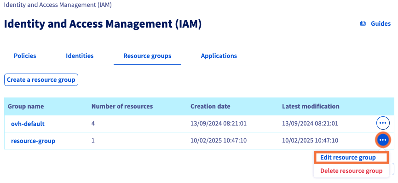
Task: Click resource-group latest modification date cell
Action: click(310, 140)
